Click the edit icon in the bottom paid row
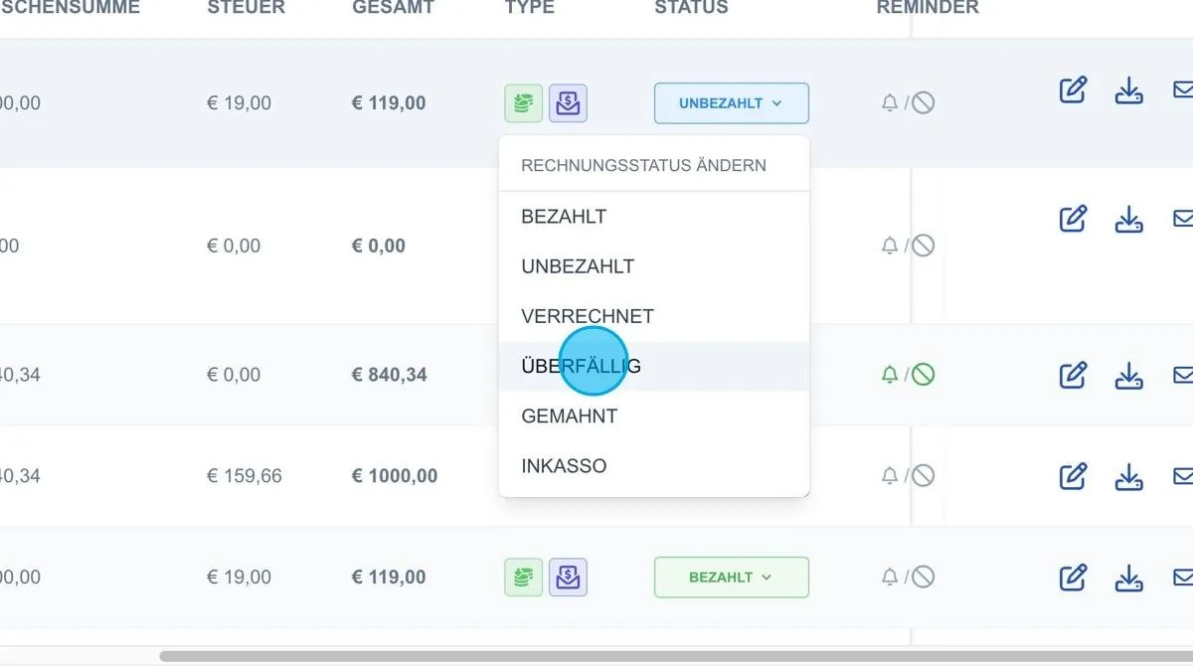Screen dimensions: 1193x666 point(1073,578)
